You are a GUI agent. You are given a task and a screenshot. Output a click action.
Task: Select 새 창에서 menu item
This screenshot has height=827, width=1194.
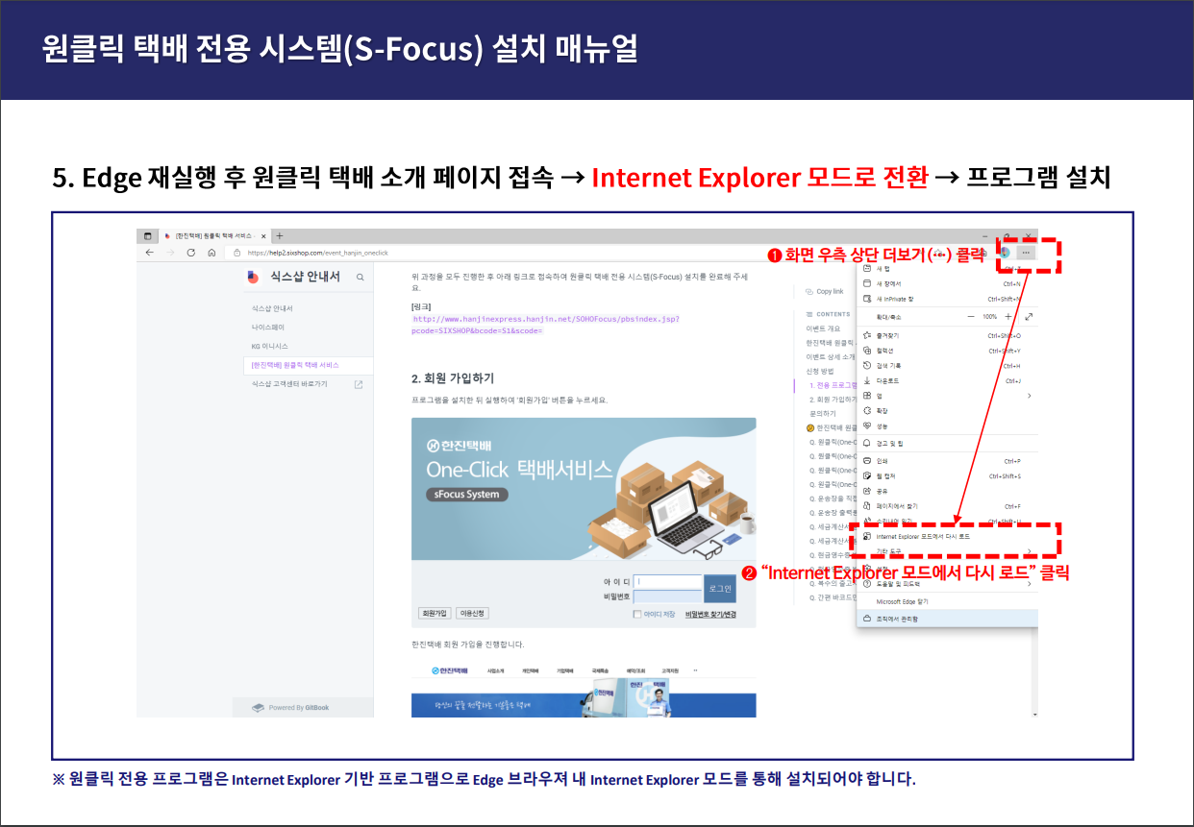click(x=947, y=283)
